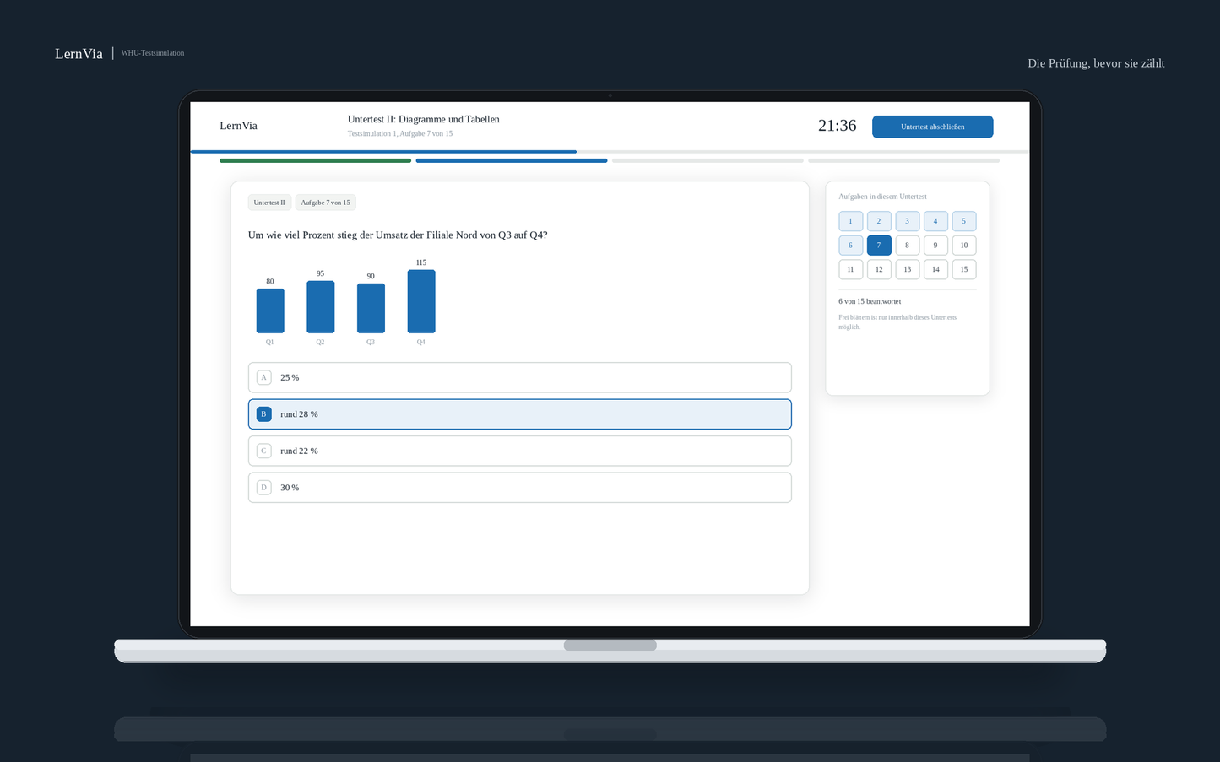Select answer option A, 25 %
Image resolution: width=1220 pixels, height=762 pixels.
[519, 377]
